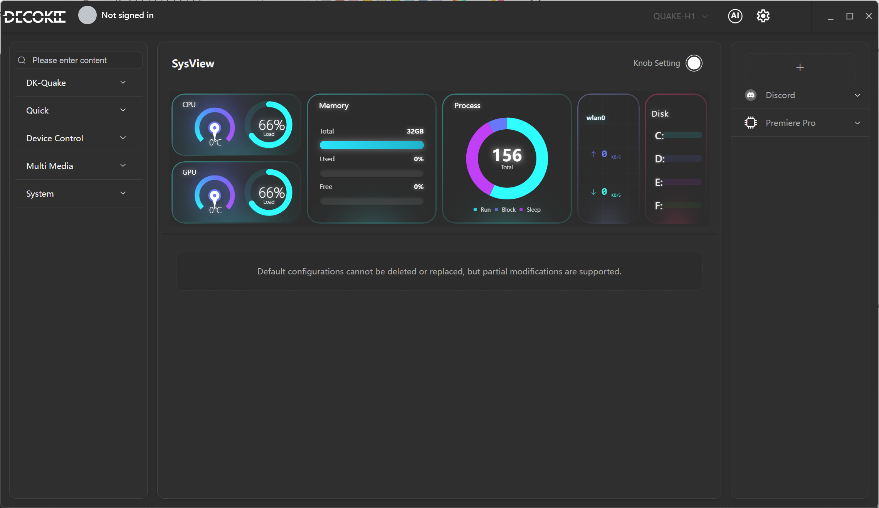Viewport: 879px width, 508px height.
Task: Click the plus add icon
Action: tap(800, 67)
